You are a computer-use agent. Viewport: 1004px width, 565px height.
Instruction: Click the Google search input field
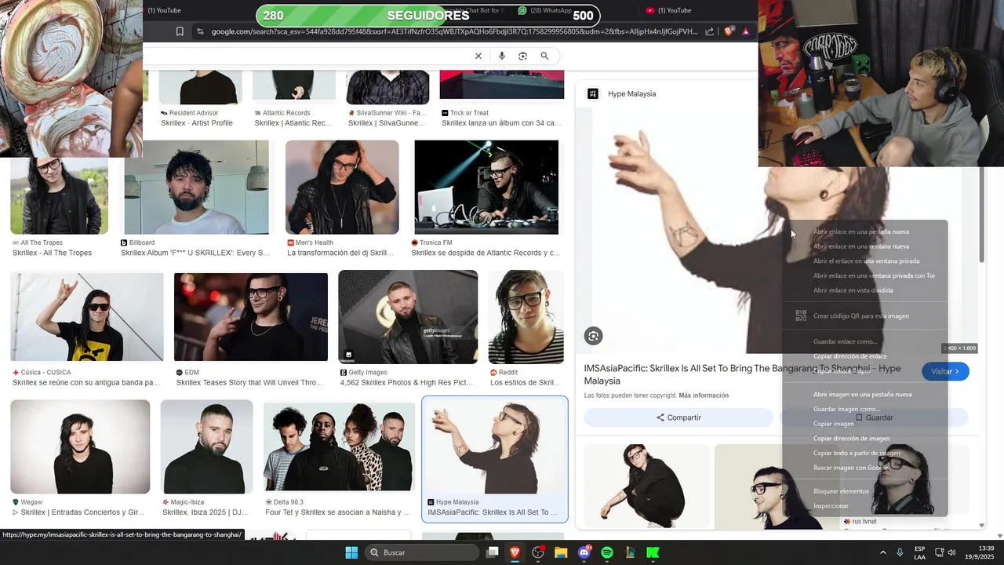pyautogui.click(x=306, y=56)
